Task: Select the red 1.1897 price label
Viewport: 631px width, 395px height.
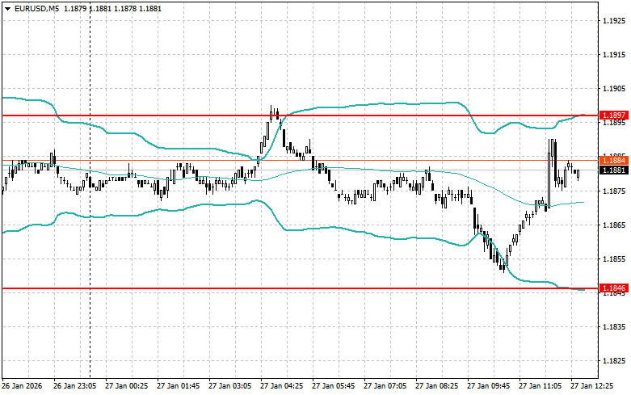Action: pyautogui.click(x=614, y=116)
